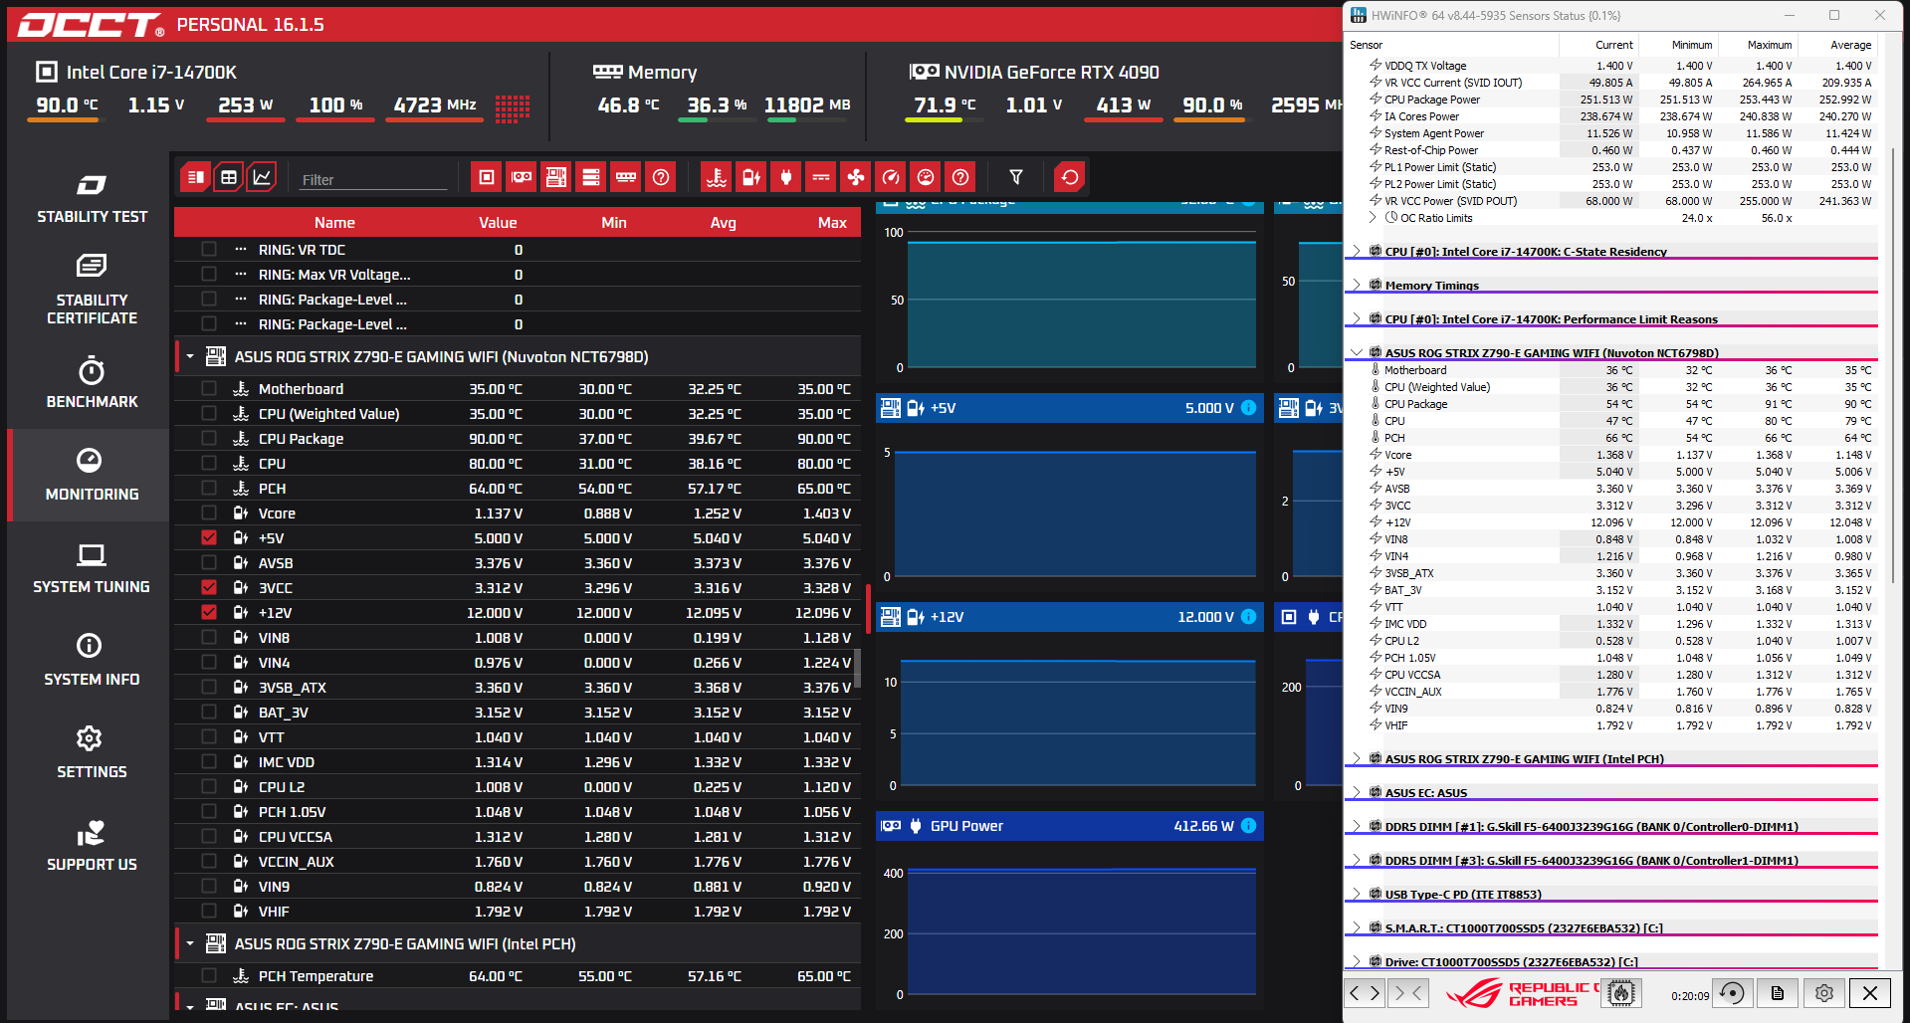Toggle the GPU sensor filter icon
The width and height of the screenshot is (1910, 1023).
pyautogui.click(x=522, y=177)
